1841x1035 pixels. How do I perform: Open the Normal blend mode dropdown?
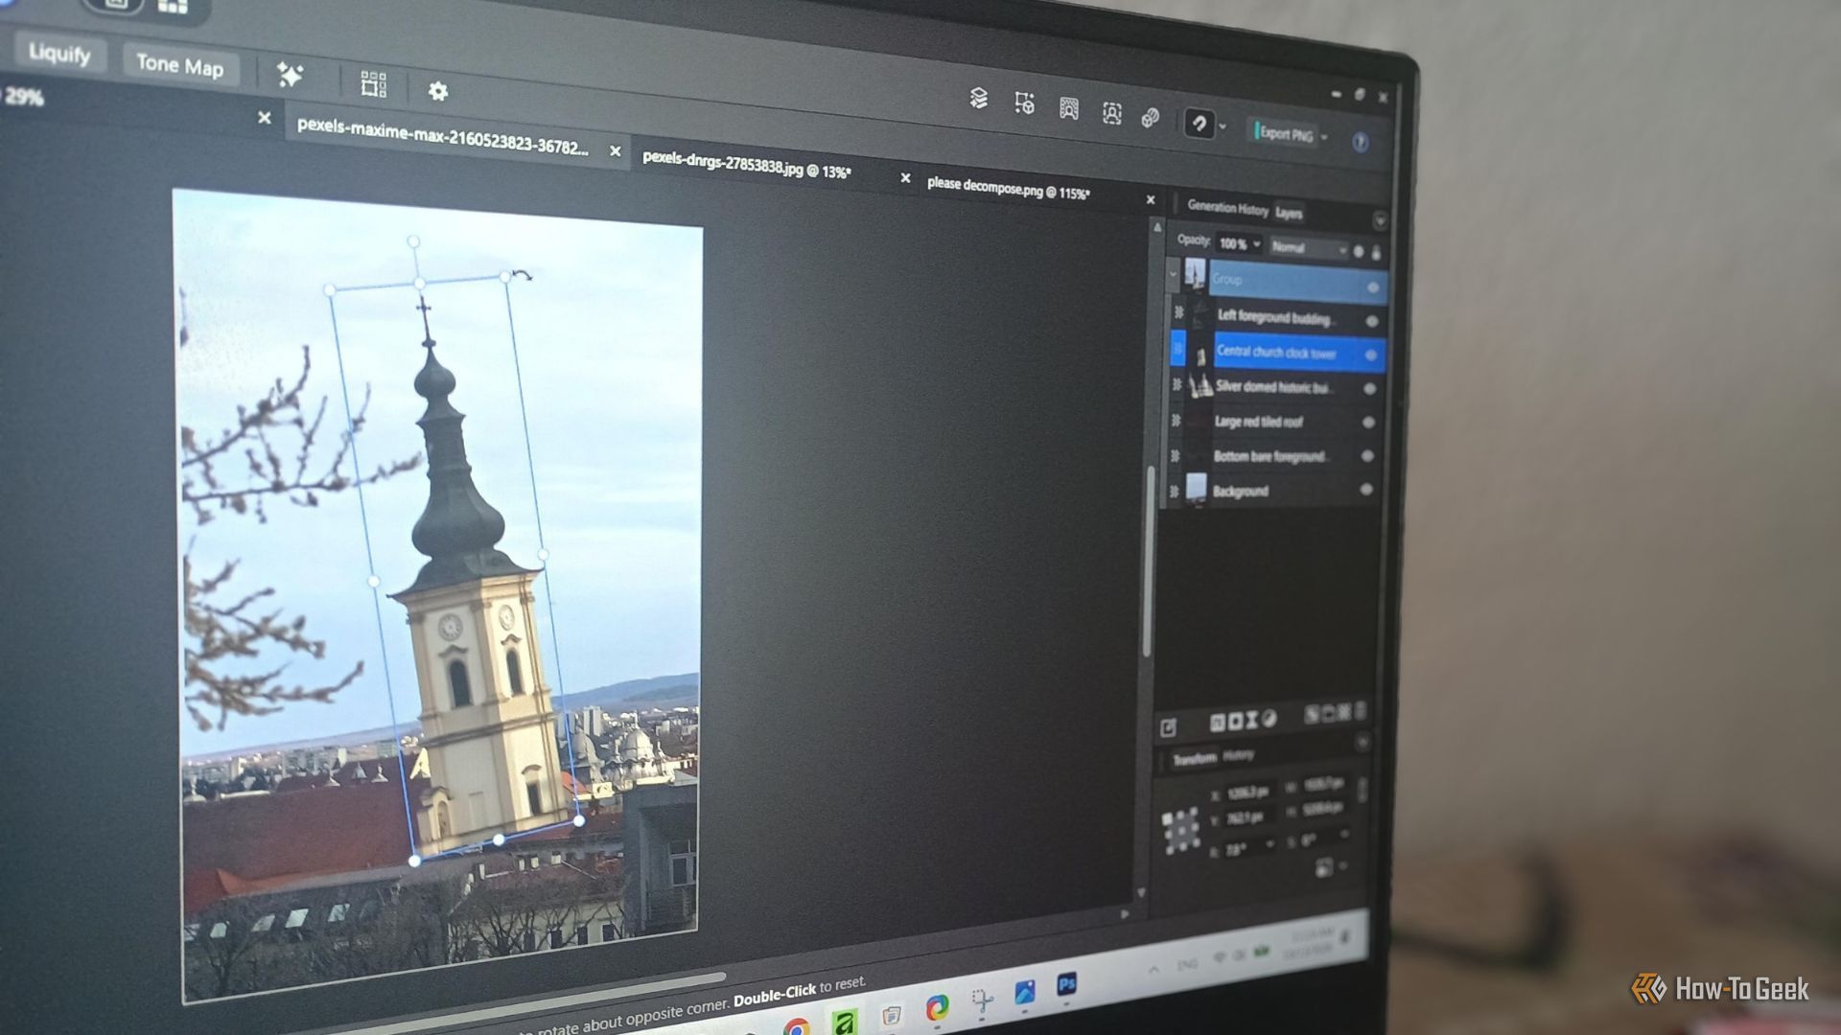tap(1308, 248)
